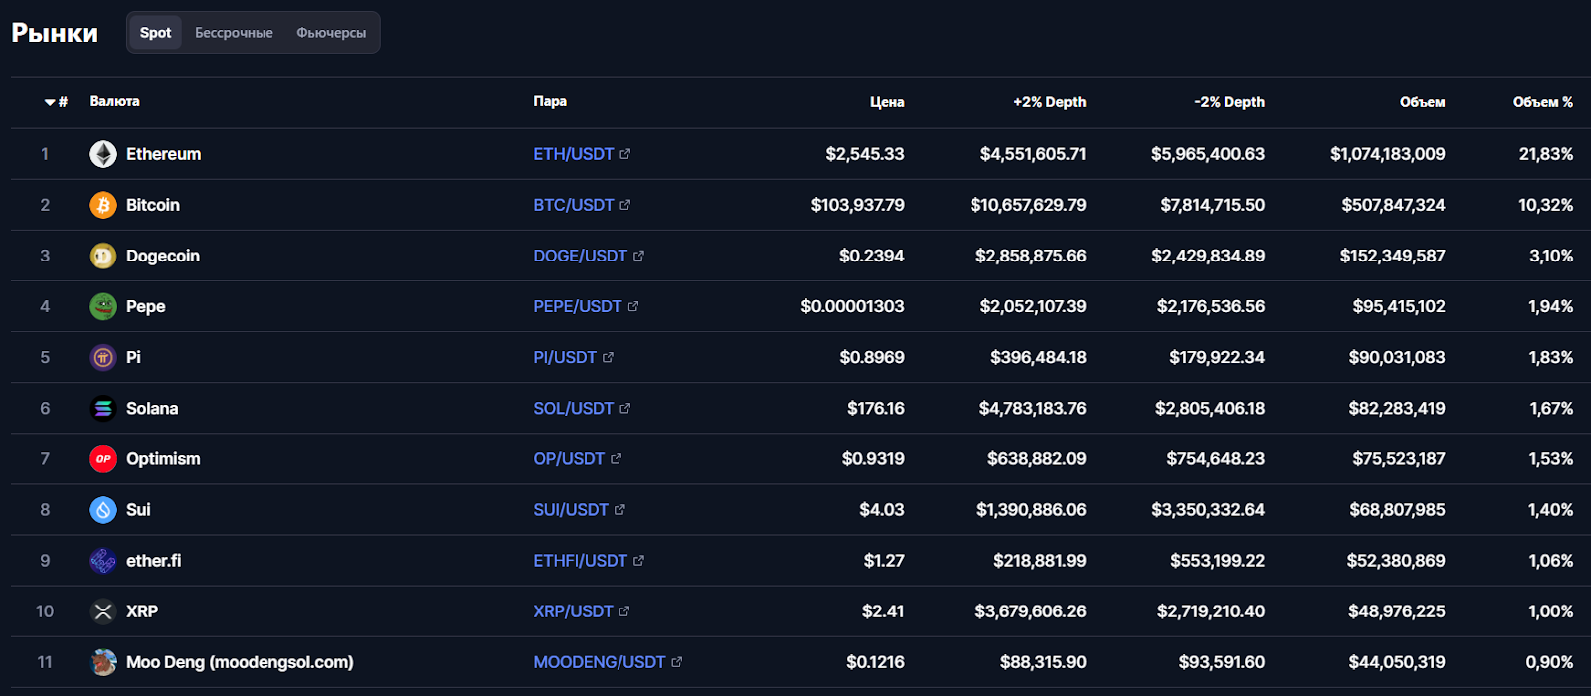
Task: Click the Pepe frog logo icon
Action: [x=103, y=306]
